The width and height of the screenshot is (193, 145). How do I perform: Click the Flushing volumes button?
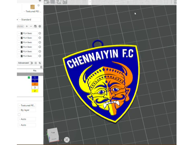click(x=20, y=26)
